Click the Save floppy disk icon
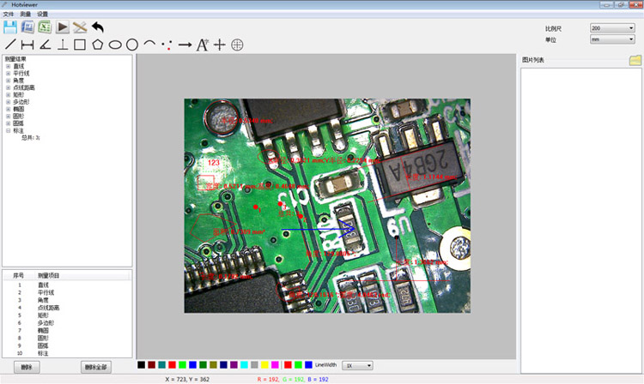This screenshot has width=644, height=384. pos(10,27)
